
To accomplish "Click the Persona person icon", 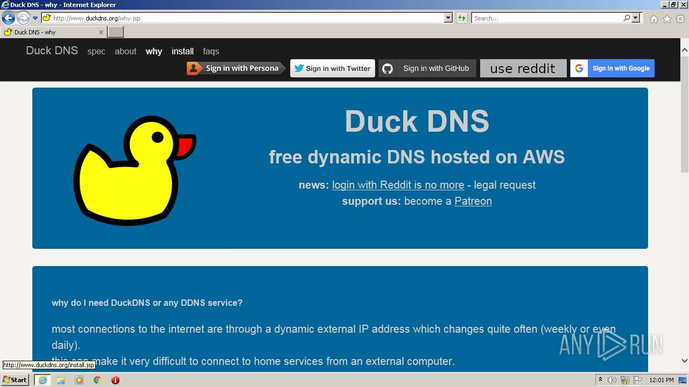I will pos(194,68).
